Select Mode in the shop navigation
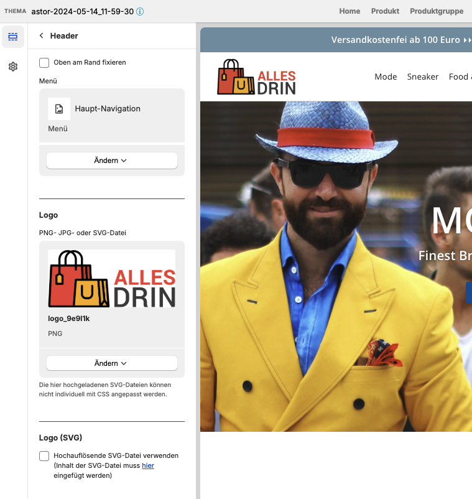The height and width of the screenshot is (499, 472). point(386,77)
